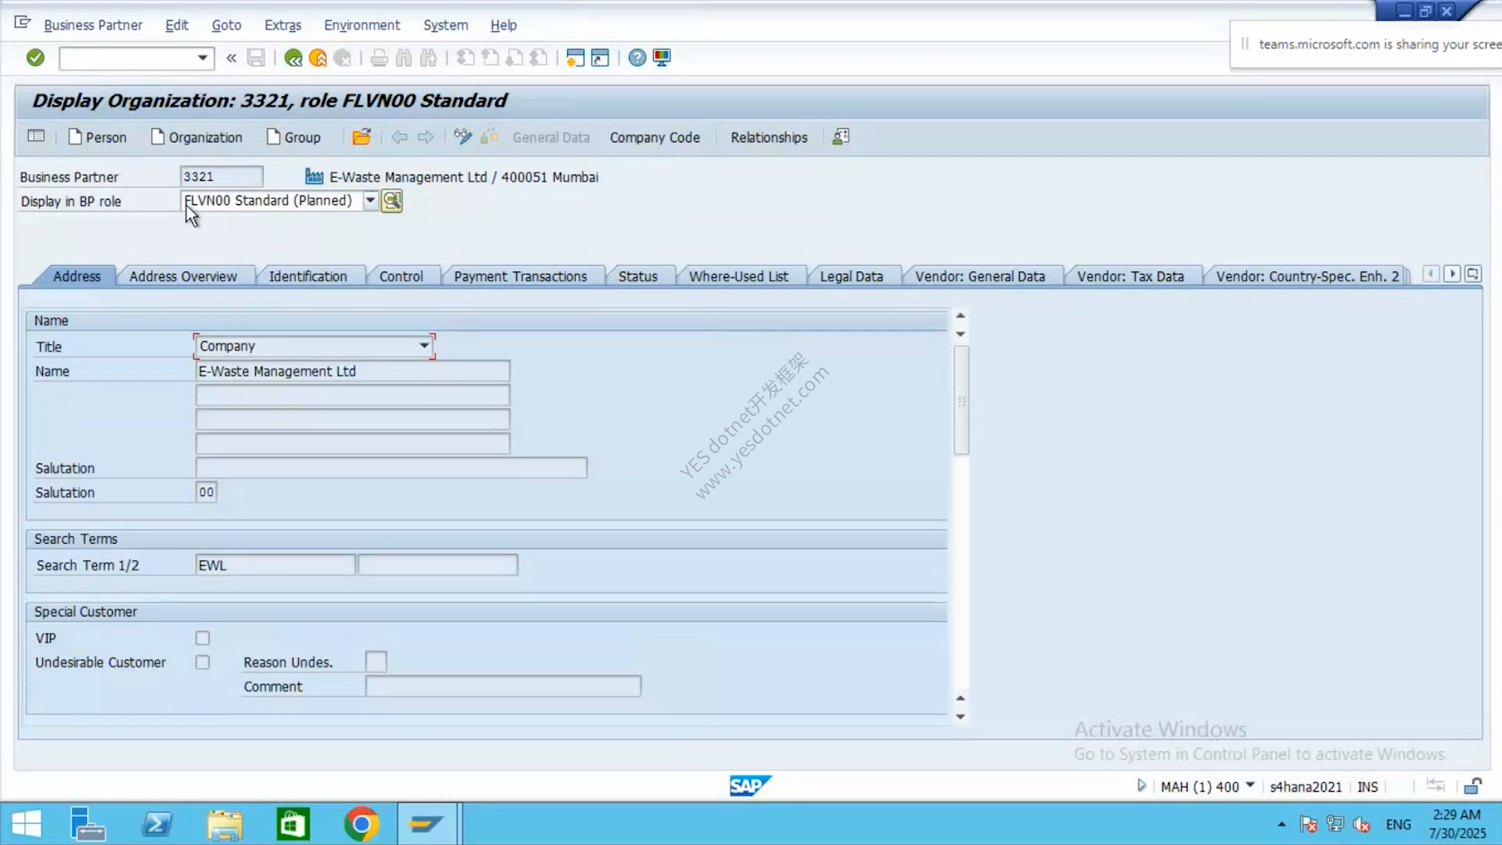
Task: Click the green Enter checkmark icon
Action: pos(35,58)
